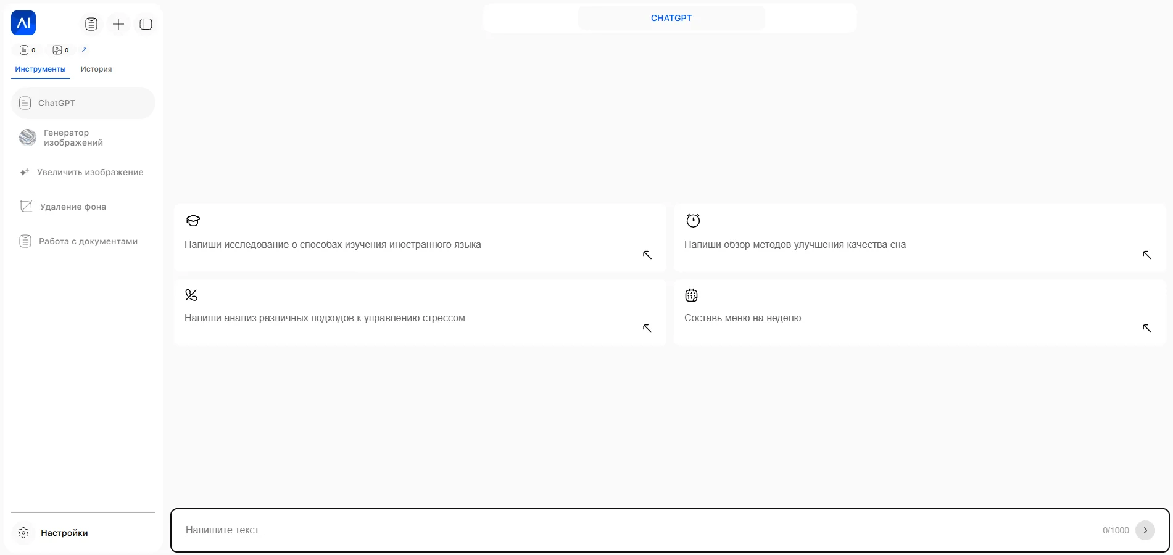
Task: Click the calendar icon on menu card
Action: pos(692,295)
